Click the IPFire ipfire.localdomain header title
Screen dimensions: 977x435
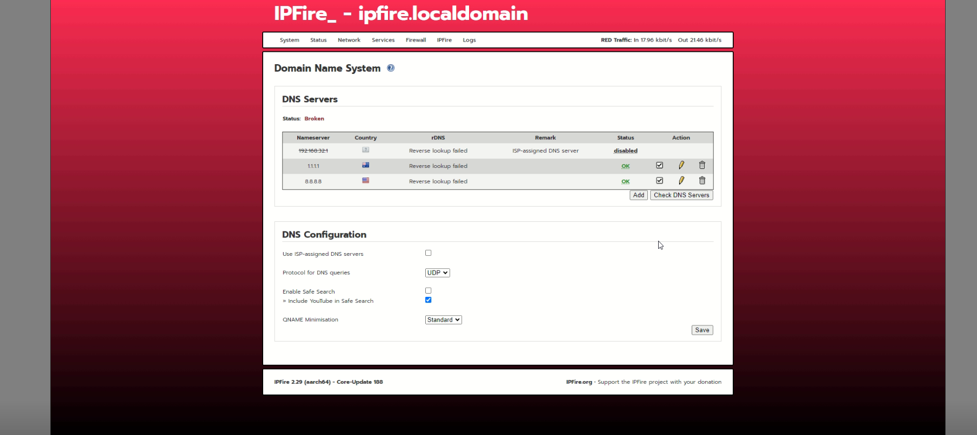coord(401,13)
